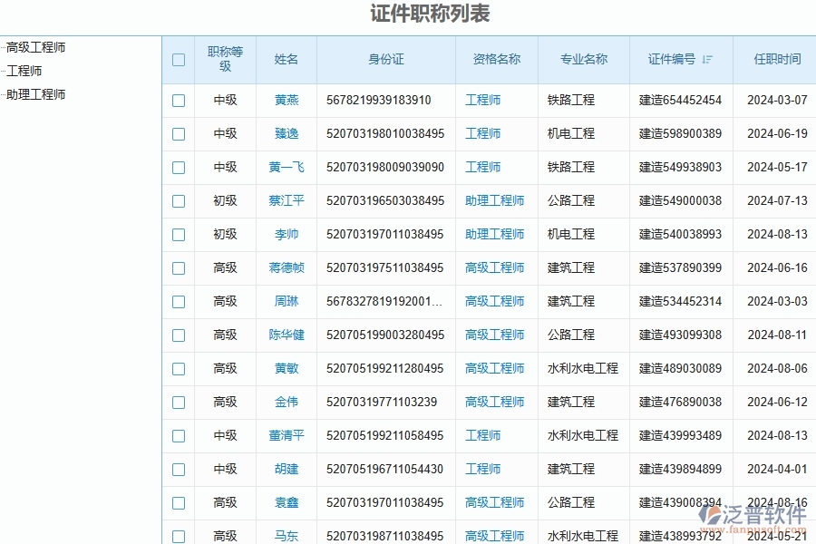Click the 资格名称 column header

point(495,58)
